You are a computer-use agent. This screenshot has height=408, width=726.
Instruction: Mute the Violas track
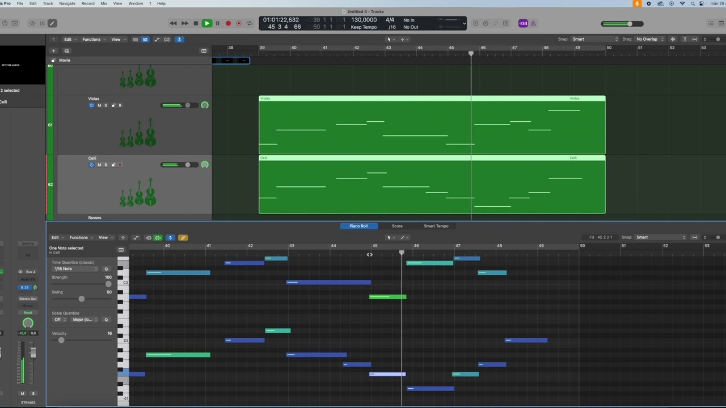point(99,105)
